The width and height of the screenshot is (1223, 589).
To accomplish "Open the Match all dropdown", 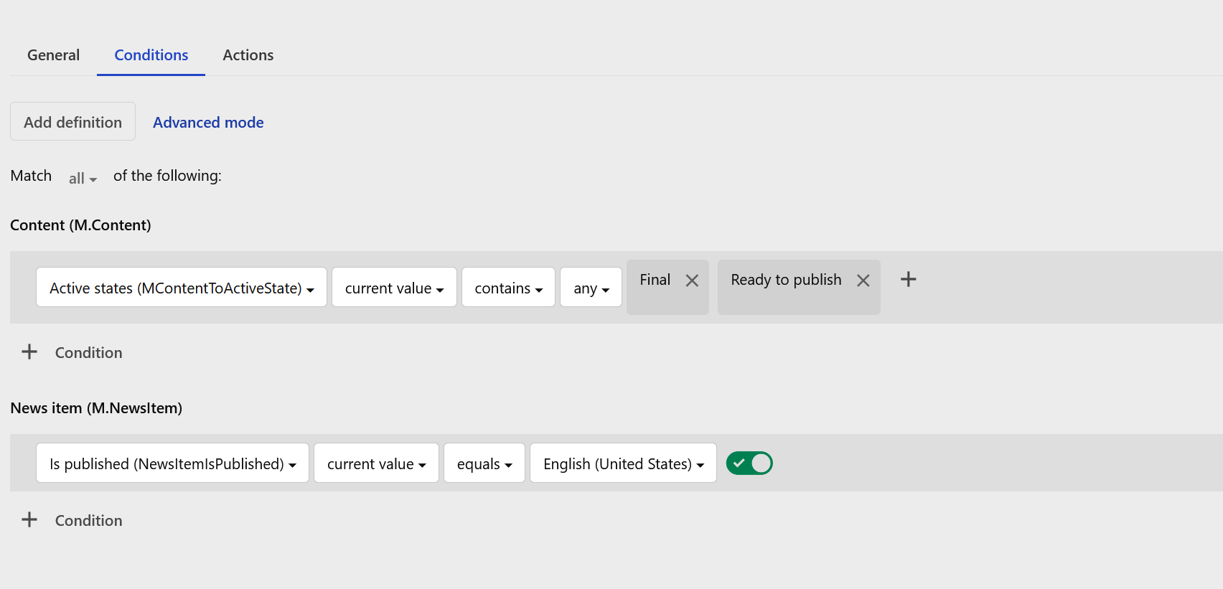I will [x=83, y=178].
